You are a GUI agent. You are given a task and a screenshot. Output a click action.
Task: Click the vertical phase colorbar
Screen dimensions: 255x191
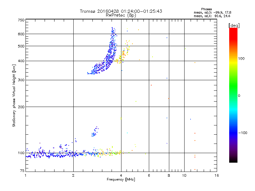click(233, 95)
